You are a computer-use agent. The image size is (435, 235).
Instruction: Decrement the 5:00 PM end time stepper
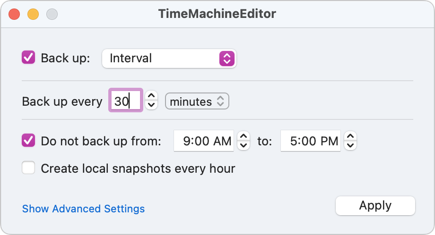click(350, 145)
